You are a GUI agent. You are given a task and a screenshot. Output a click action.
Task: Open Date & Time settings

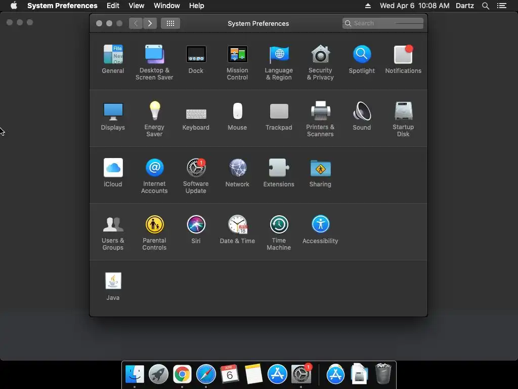[237, 229]
